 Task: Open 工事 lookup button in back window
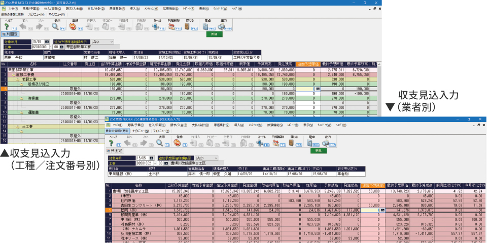[61, 47]
